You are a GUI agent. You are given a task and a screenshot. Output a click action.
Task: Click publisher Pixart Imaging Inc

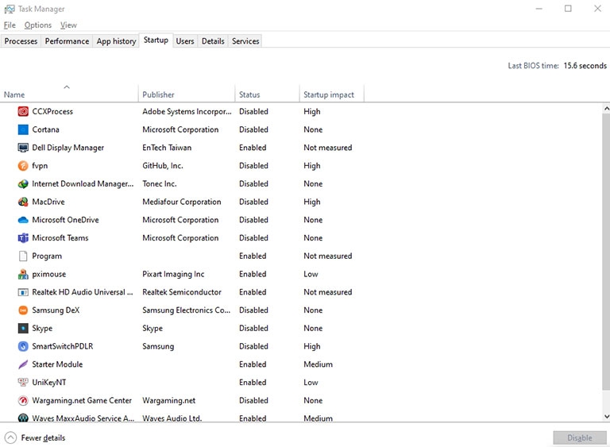tap(173, 274)
